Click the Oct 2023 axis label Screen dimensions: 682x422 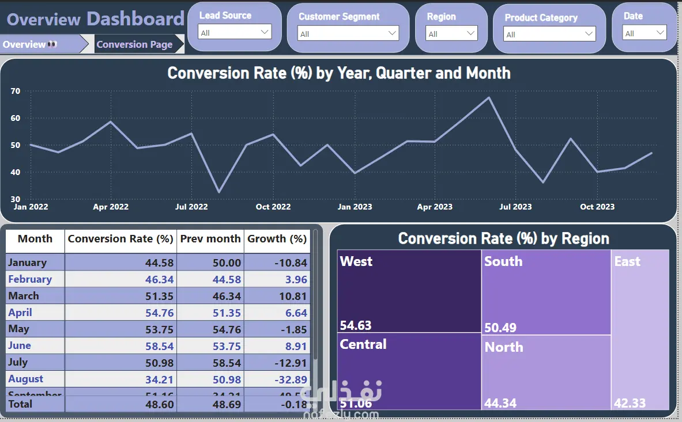(597, 207)
